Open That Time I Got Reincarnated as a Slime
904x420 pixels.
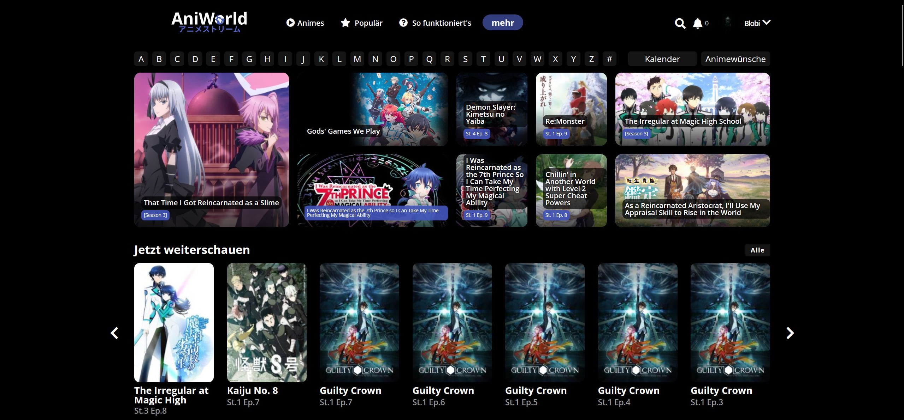[211, 150]
